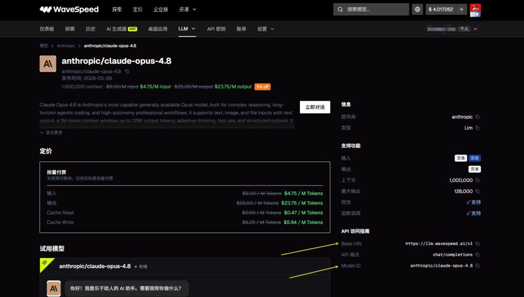Click the sparkle badge on trial model card
Screen dimensions: 524x297
pos(45,263)
